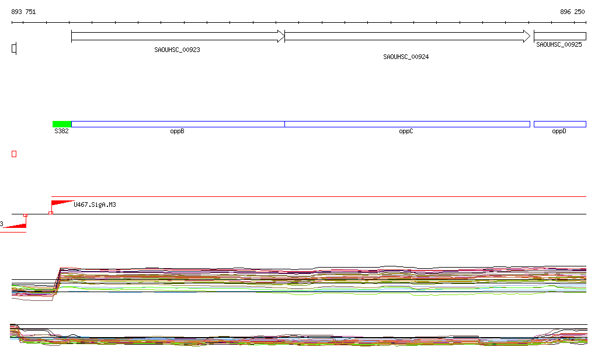Click the end coordinate 896 250
The height and width of the screenshot is (357, 598).
572,12
